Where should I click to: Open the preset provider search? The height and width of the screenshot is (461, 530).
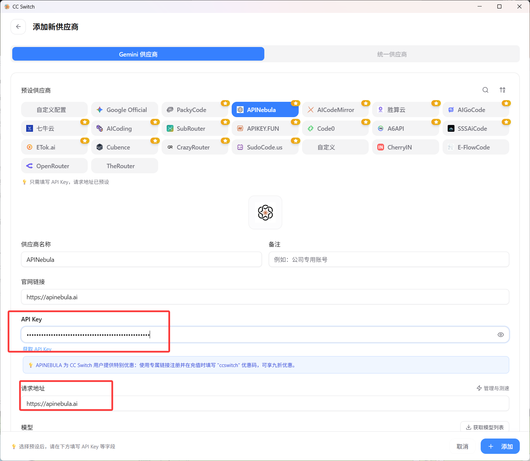pos(485,90)
